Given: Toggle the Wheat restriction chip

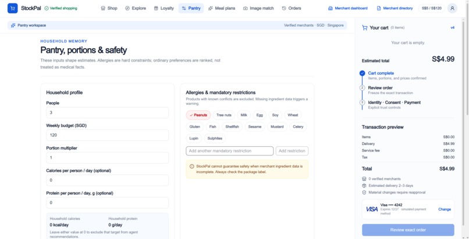Looking at the screenshot, I should (x=293, y=115).
